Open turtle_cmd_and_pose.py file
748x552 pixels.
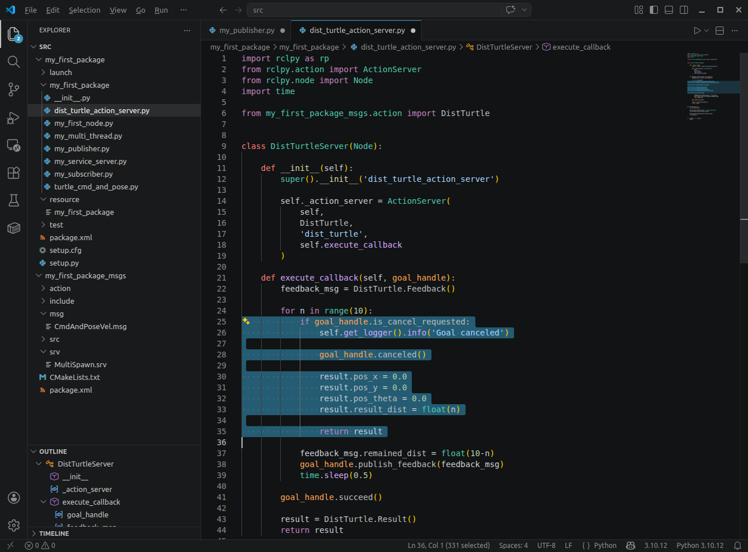114,187
